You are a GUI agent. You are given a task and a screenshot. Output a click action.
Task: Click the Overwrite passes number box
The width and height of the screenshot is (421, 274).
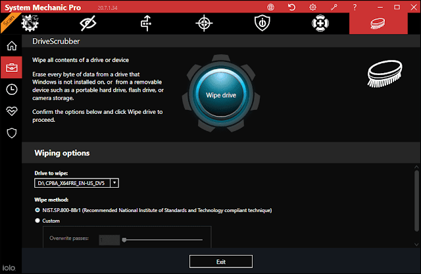point(109,240)
